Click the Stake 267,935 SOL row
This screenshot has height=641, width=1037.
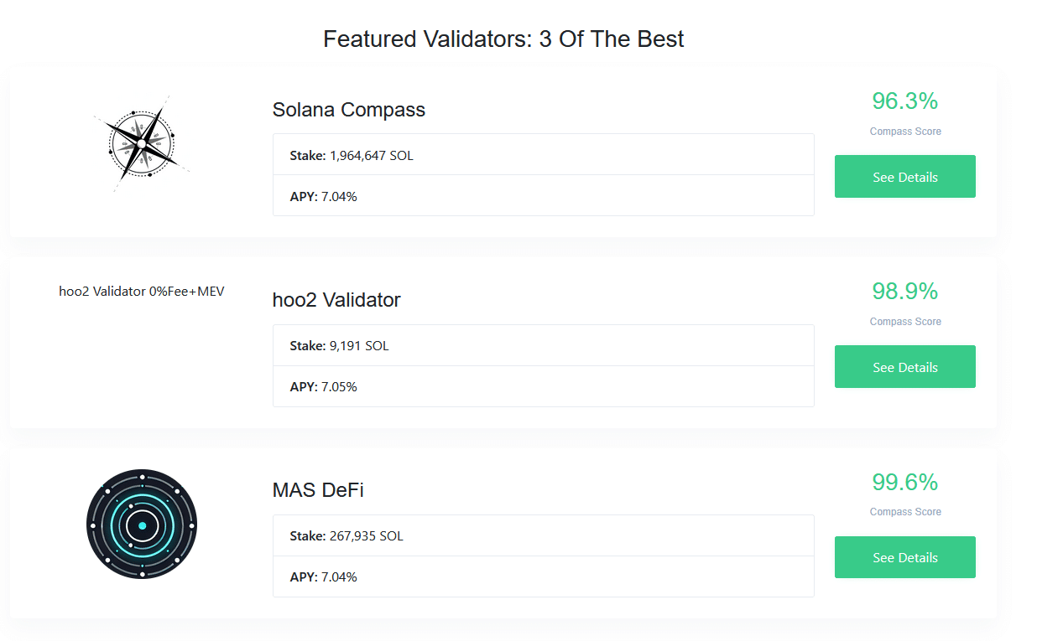pos(544,535)
